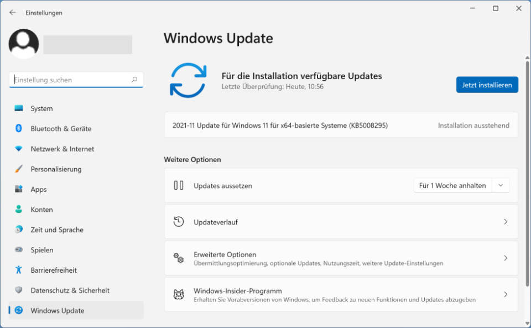Click the Datenschutz & Sicherheit shield icon
The width and height of the screenshot is (531, 328).
19,290
